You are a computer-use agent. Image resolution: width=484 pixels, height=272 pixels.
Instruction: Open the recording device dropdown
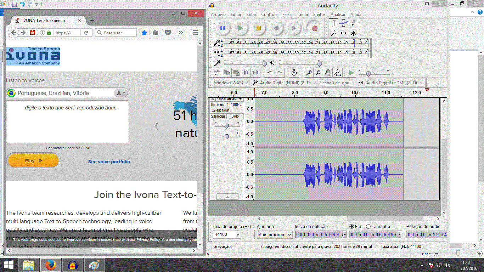[287, 83]
